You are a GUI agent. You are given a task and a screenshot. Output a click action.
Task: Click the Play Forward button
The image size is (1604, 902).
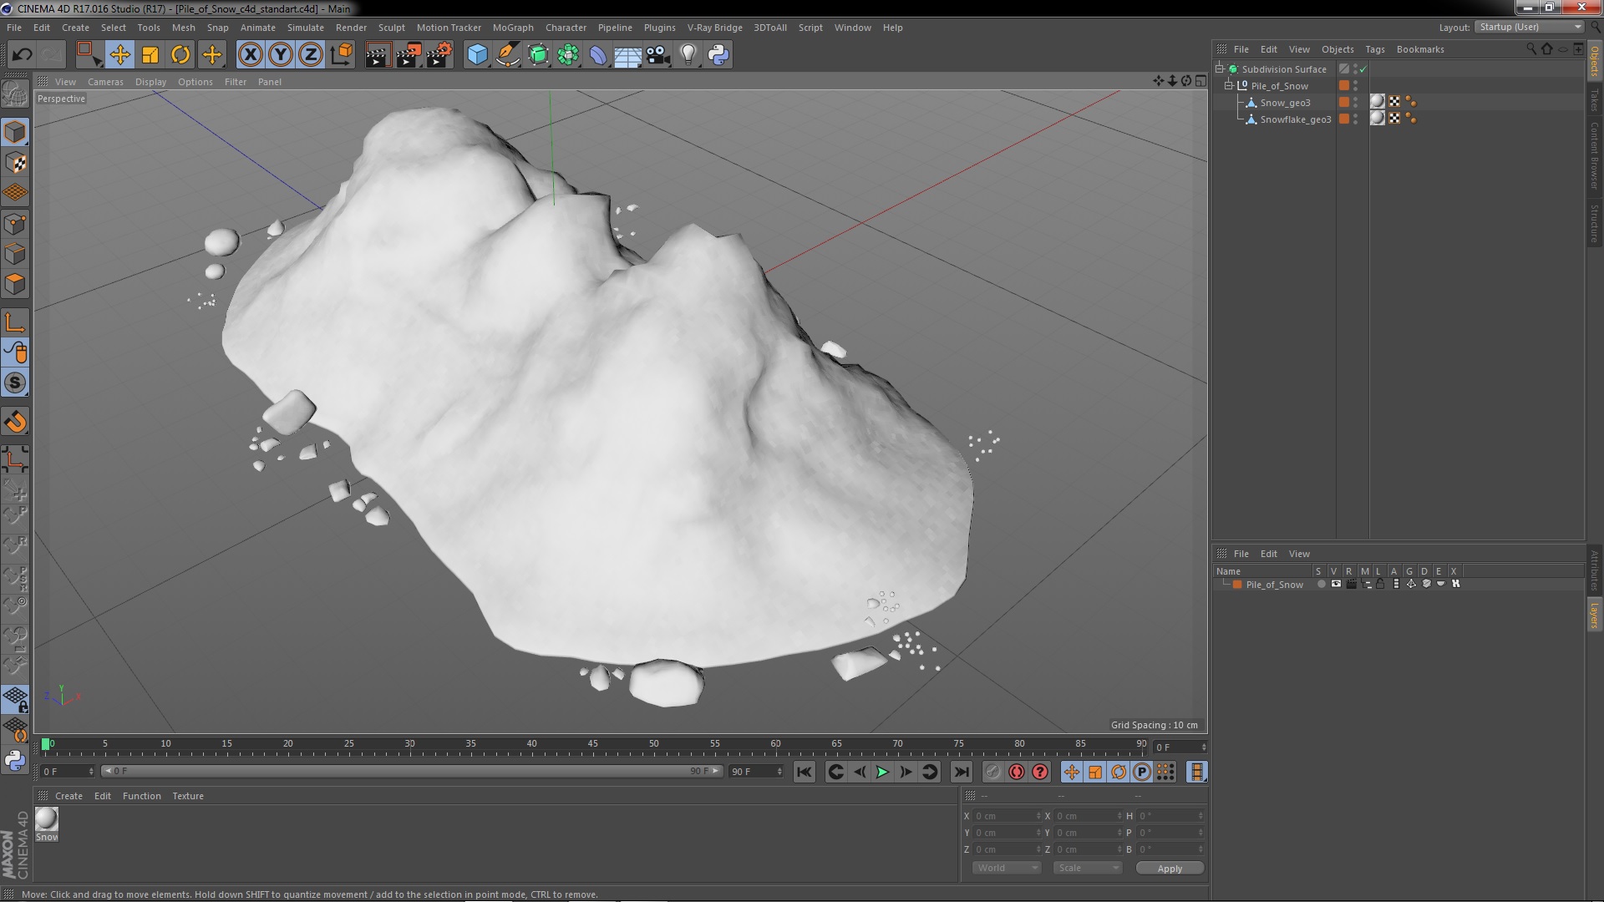click(882, 773)
